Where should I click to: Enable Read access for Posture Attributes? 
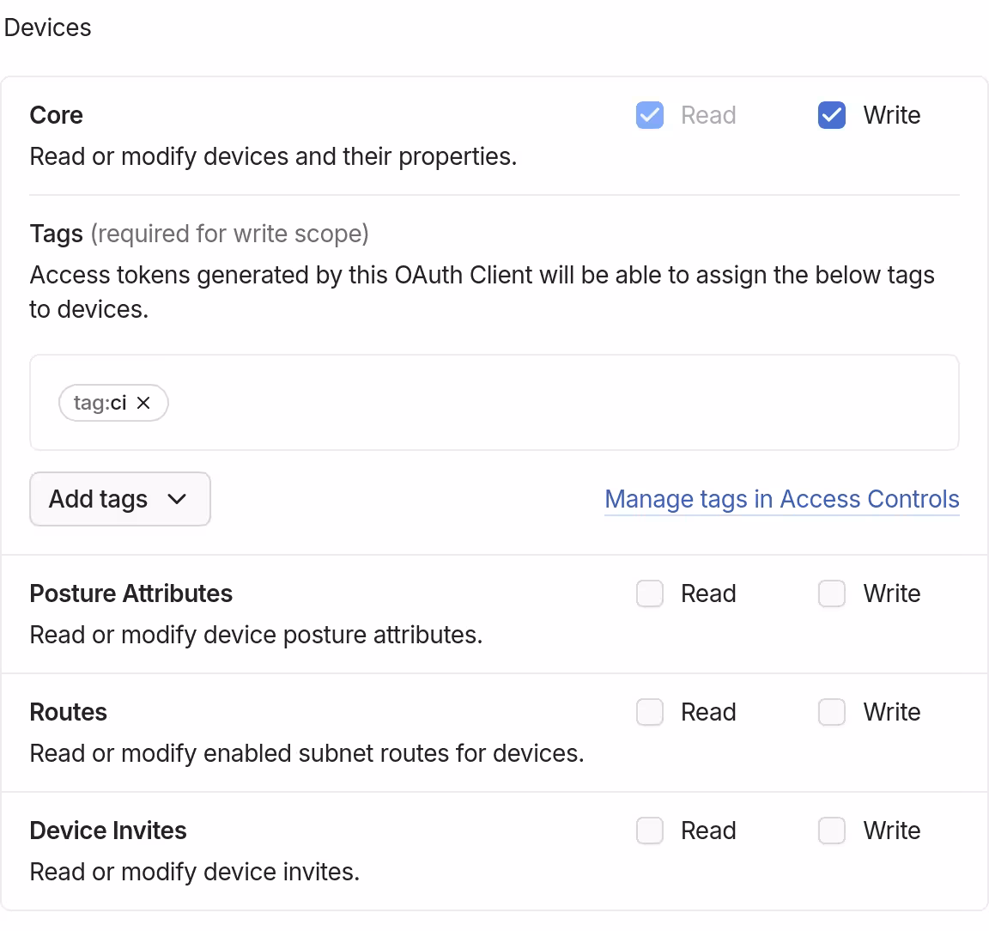[x=650, y=593]
